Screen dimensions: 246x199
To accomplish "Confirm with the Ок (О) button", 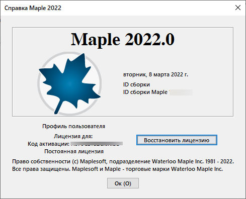I will click(123, 183).
